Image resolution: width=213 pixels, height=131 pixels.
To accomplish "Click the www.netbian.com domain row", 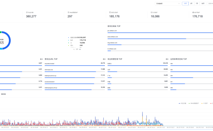I will [160, 38].
